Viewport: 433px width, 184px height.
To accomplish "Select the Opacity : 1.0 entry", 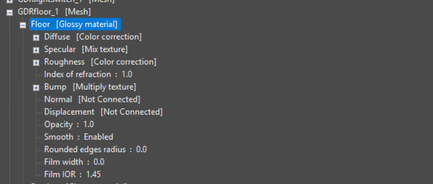I will (69, 125).
